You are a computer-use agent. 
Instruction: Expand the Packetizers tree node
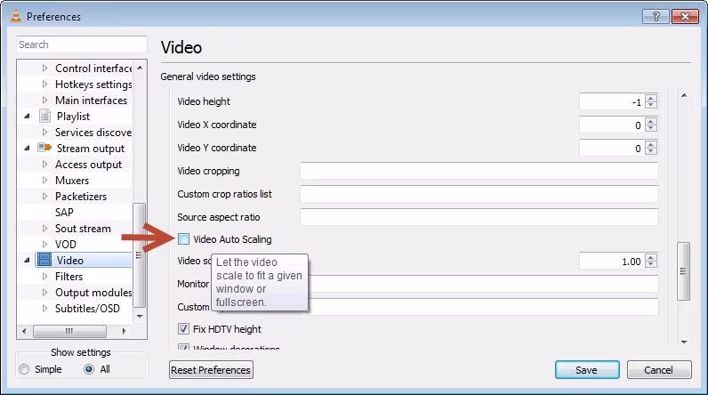(x=44, y=196)
